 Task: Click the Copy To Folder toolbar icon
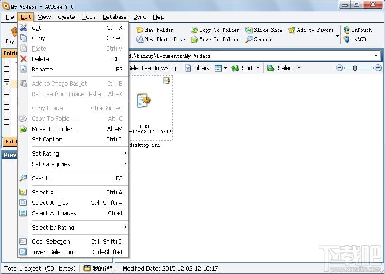pos(195,30)
